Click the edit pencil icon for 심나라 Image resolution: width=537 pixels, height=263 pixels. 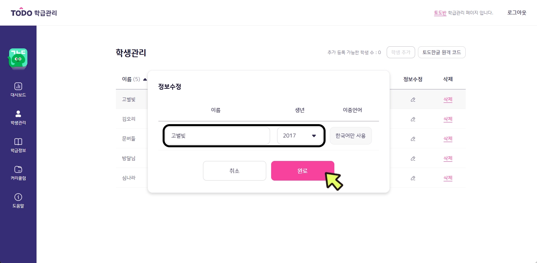click(413, 178)
